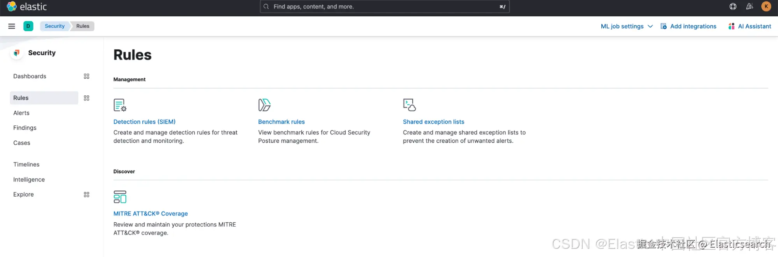
Task: Click the Detection rules (SIEM) icon
Action: tap(120, 105)
